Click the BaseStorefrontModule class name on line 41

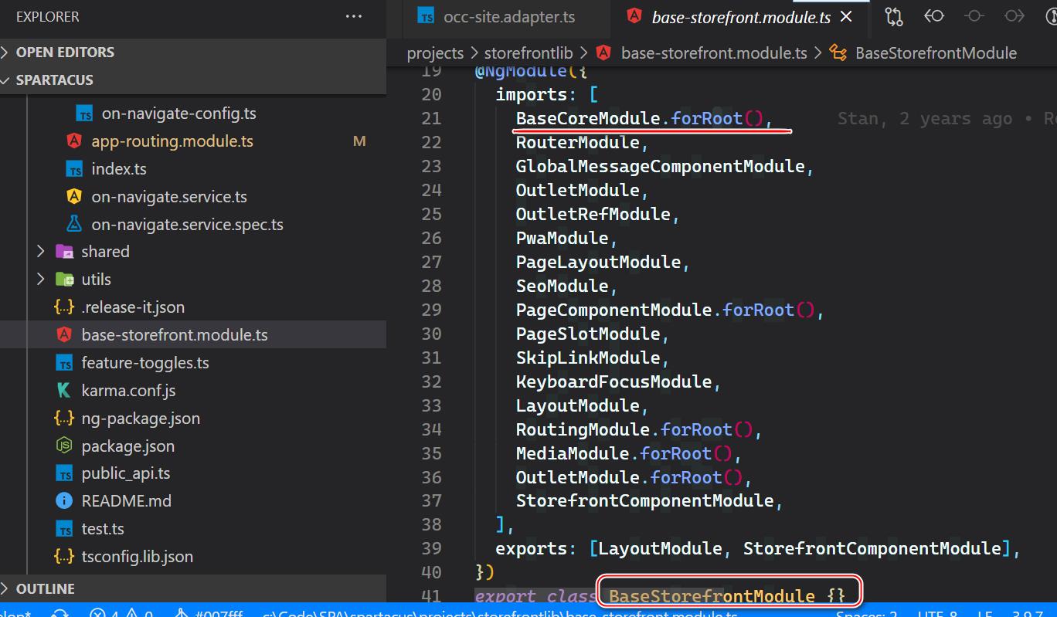[712, 596]
